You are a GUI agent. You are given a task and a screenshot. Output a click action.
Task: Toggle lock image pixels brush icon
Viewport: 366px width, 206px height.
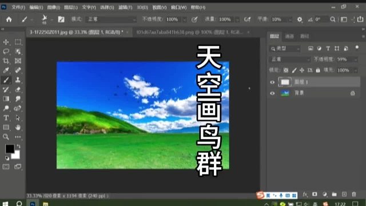point(294,70)
